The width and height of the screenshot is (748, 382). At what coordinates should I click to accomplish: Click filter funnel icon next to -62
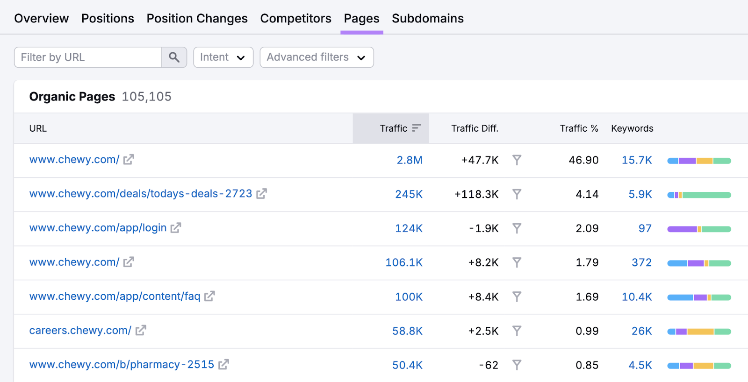click(517, 365)
